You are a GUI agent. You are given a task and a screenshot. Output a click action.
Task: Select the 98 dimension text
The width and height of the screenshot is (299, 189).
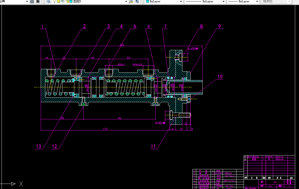tap(119, 118)
